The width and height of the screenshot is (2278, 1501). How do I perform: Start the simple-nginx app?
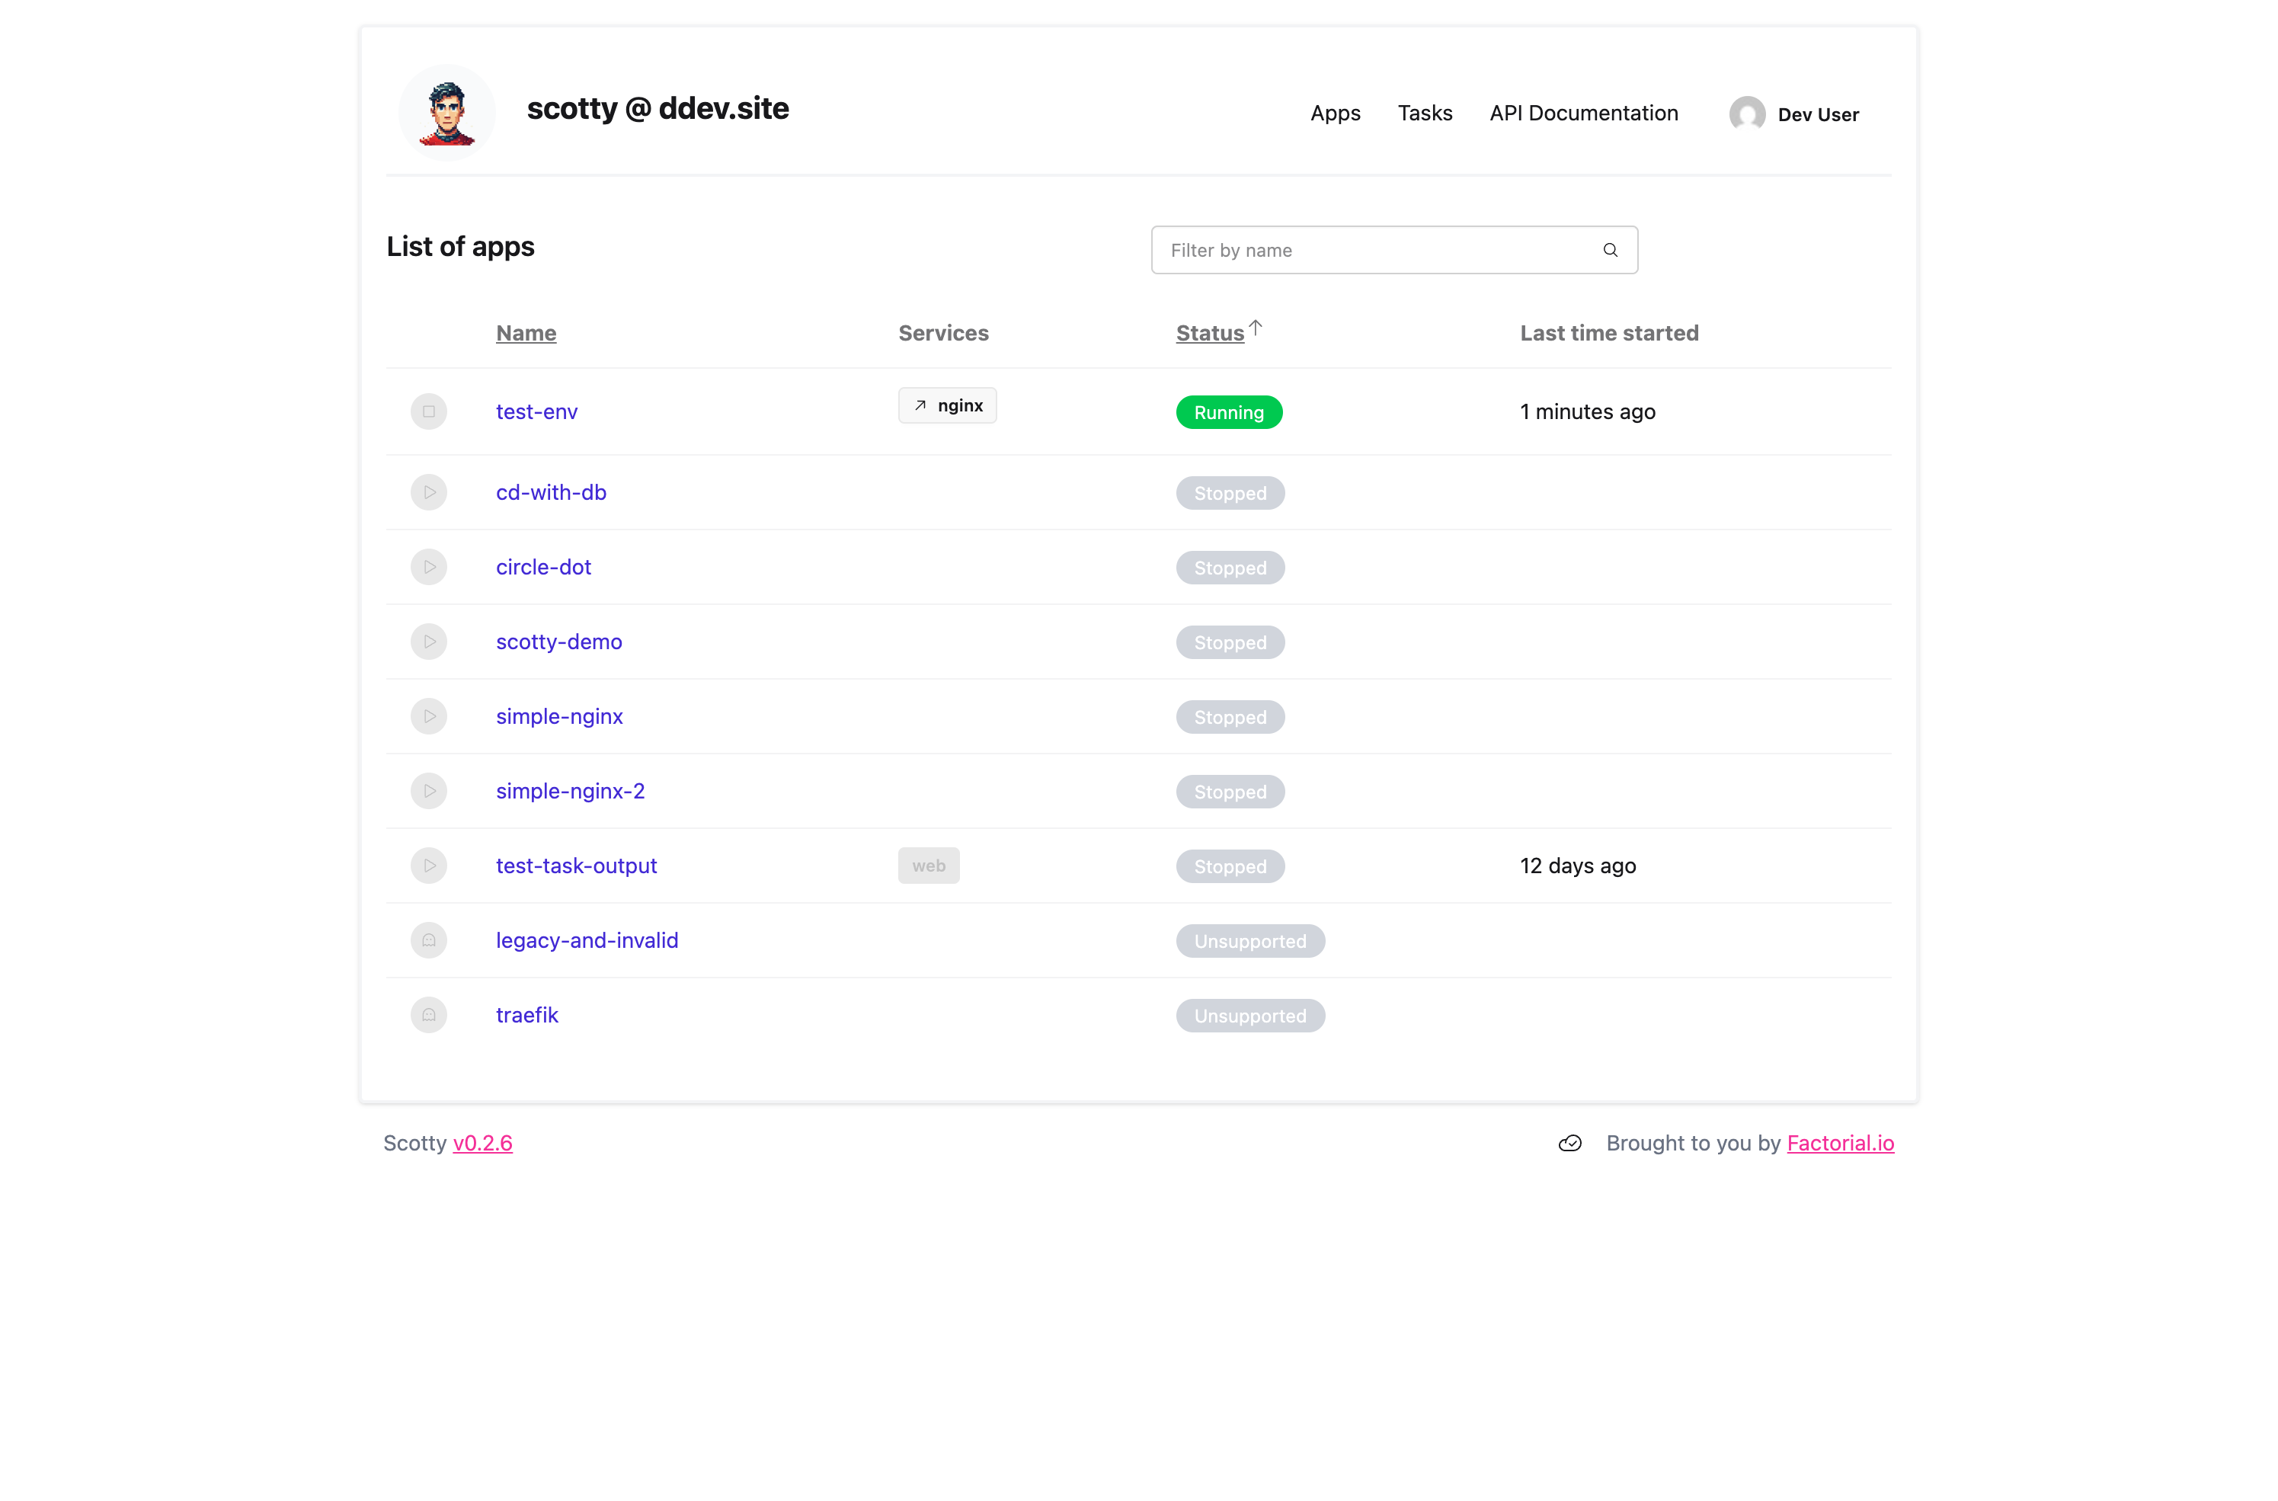(429, 716)
